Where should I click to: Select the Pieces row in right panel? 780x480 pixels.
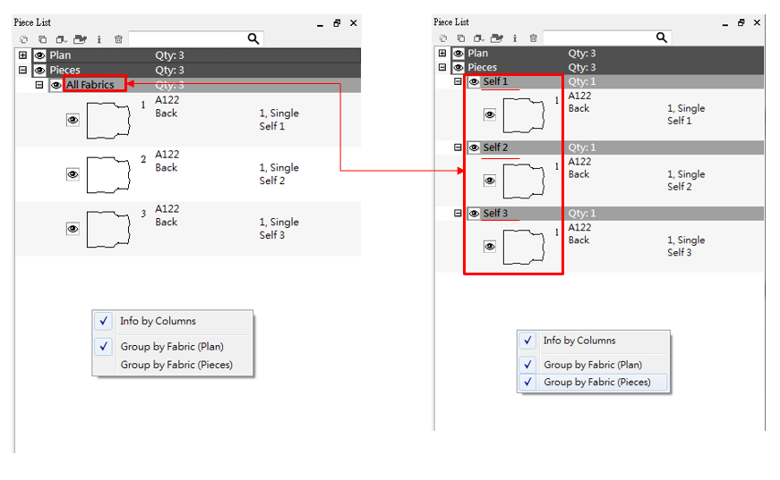[x=483, y=67]
